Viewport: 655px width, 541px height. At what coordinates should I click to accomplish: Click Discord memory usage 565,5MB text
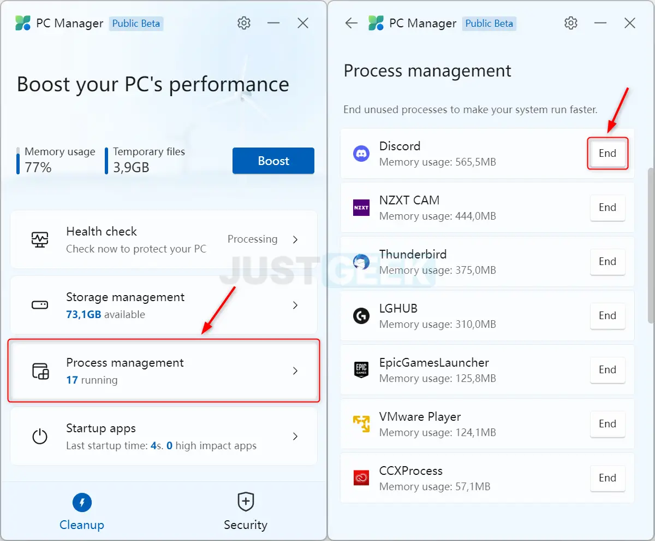click(x=438, y=162)
